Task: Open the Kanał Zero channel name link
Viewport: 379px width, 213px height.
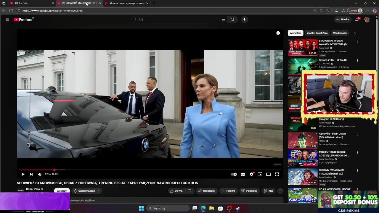Action: pos(33,189)
